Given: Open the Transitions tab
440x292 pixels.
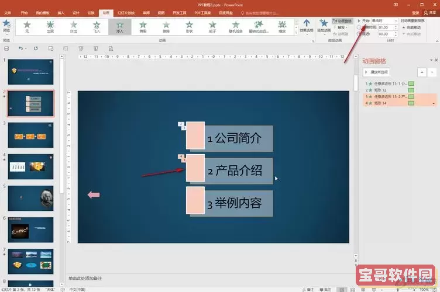Looking at the screenshot, I should [x=91, y=13].
